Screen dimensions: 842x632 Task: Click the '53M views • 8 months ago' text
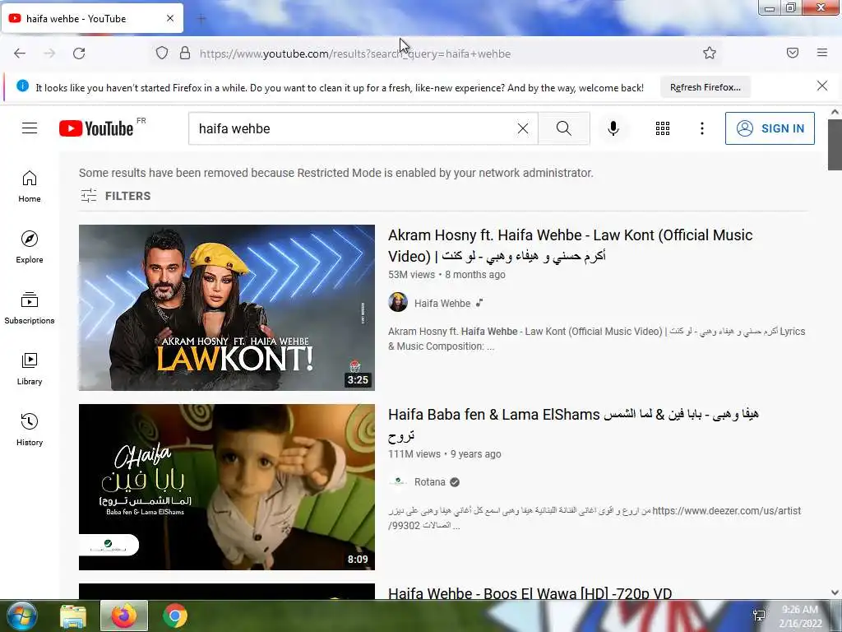point(446,275)
